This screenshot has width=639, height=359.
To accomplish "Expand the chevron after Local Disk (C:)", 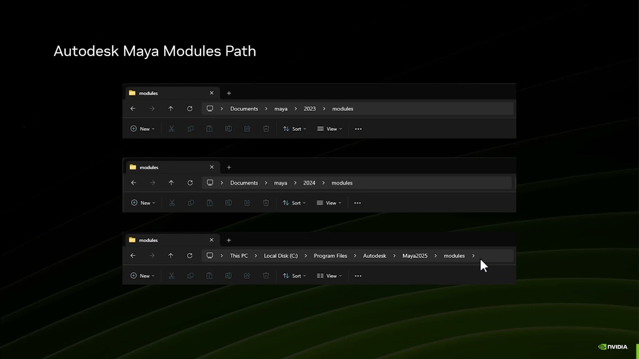I will [x=306, y=256].
